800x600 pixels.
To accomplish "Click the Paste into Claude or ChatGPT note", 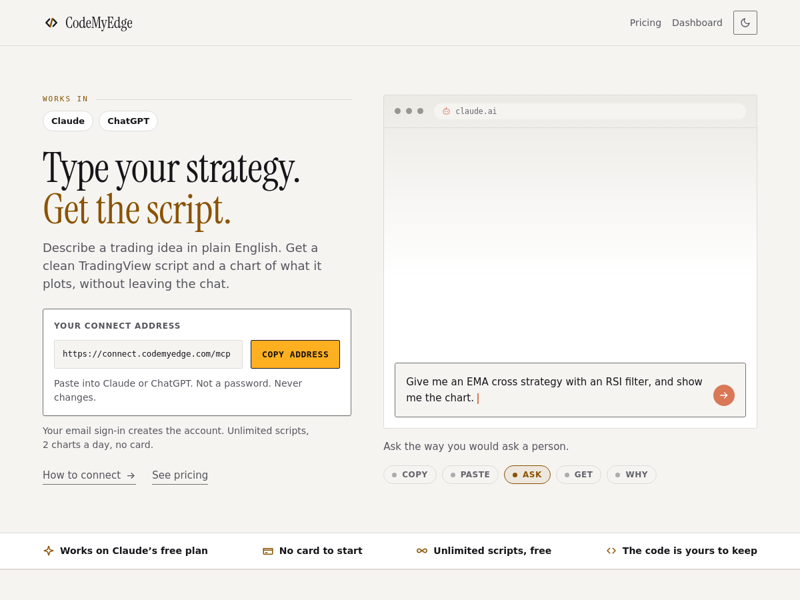I will [178, 390].
